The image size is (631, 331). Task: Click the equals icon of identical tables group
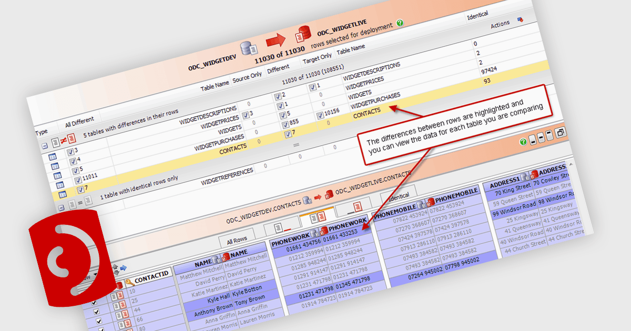[x=79, y=202]
